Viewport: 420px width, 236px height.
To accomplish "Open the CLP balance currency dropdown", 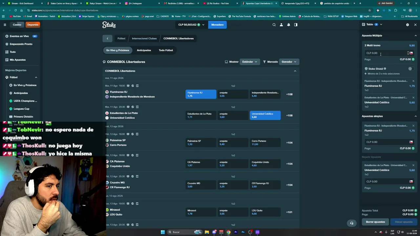I will [191, 25].
